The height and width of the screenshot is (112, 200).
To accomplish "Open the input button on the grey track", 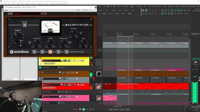I will pos(68,79).
